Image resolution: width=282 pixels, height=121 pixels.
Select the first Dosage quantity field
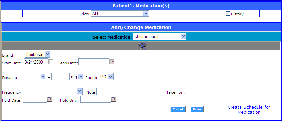24,77
